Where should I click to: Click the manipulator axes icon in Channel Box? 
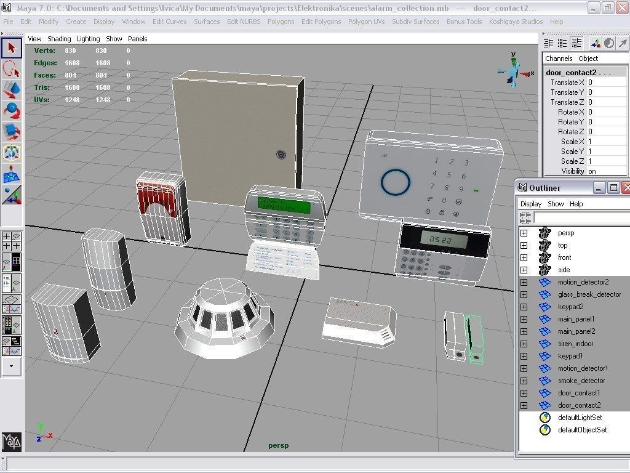[596, 43]
